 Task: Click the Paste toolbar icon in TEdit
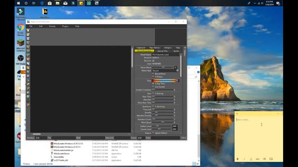click(x=28, y=68)
